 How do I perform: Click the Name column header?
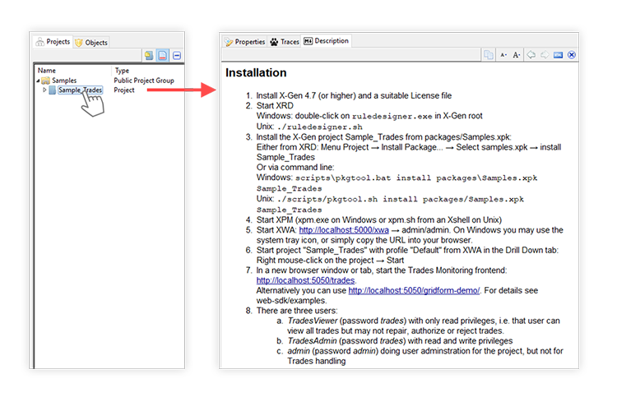48,71
